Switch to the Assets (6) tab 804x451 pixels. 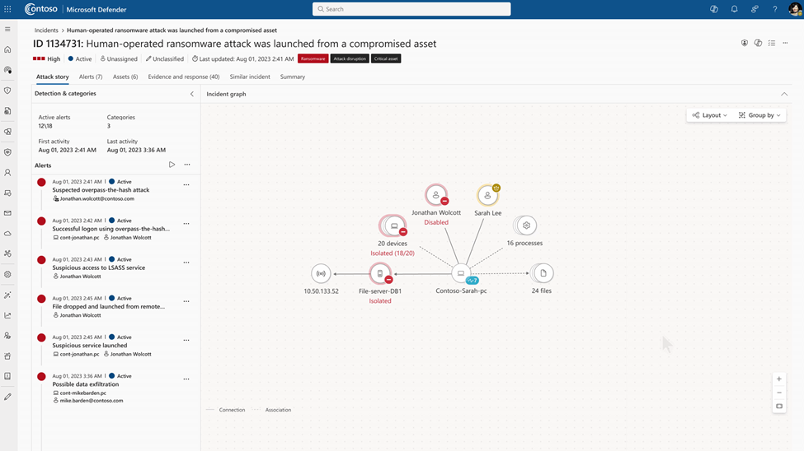click(125, 77)
